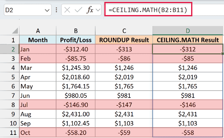The image size is (224, 138).
Task: Click cell with $2,018.60
Action: click(76, 77)
